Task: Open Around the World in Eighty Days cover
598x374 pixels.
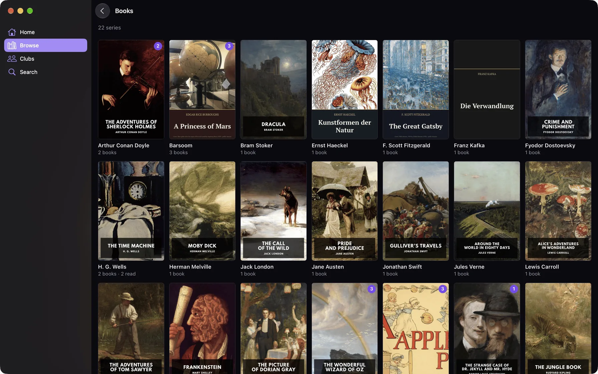Action: point(487,211)
